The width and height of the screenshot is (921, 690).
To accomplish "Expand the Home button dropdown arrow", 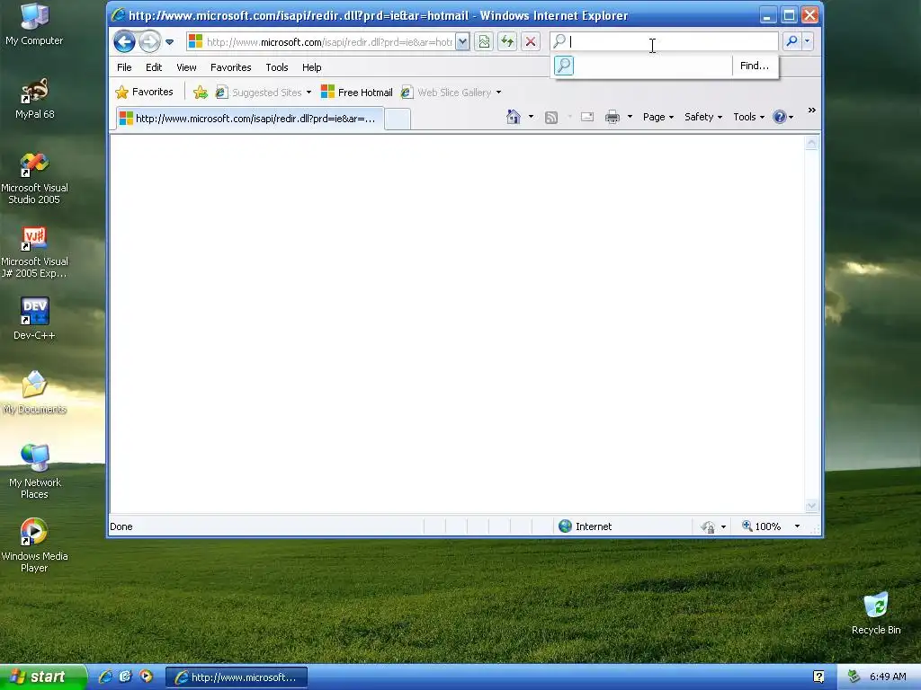I will click(531, 117).
